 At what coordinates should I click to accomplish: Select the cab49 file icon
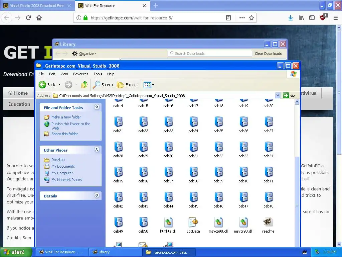(118, 222)
